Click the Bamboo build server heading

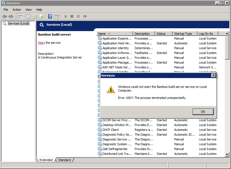coord(54,34)
